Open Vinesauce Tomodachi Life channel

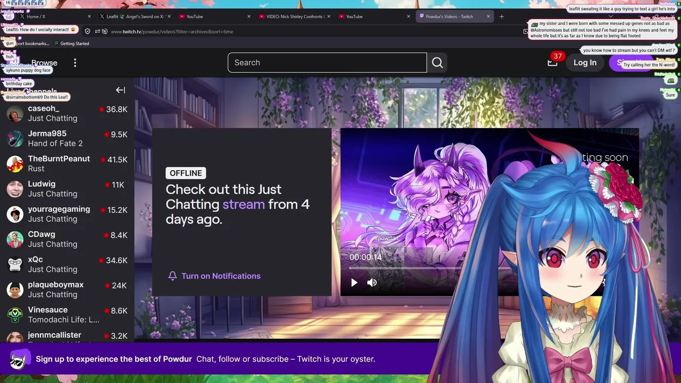(x=67, y=315)
